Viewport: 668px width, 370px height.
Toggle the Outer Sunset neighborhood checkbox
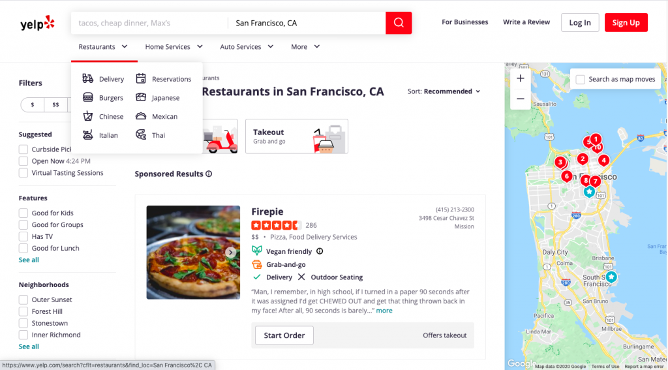(x=23, y=300)
